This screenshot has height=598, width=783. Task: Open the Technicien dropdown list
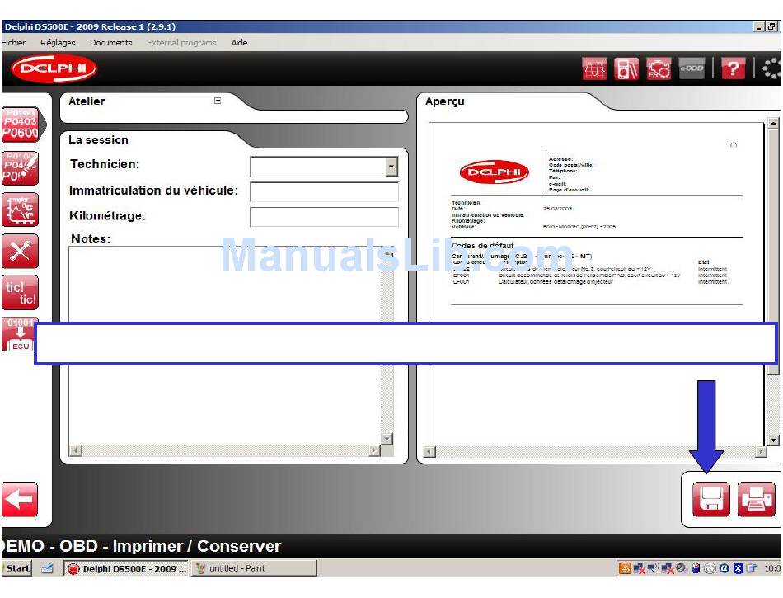tap(392, 167)
